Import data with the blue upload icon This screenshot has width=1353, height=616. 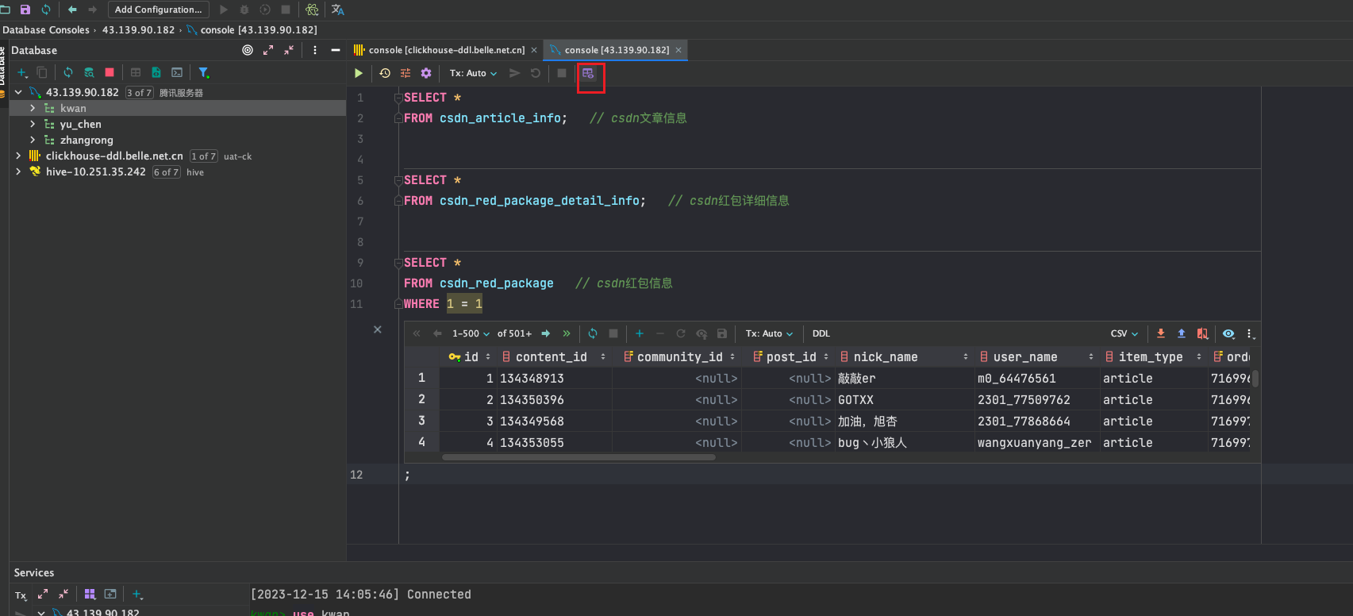coord(1182,333)
